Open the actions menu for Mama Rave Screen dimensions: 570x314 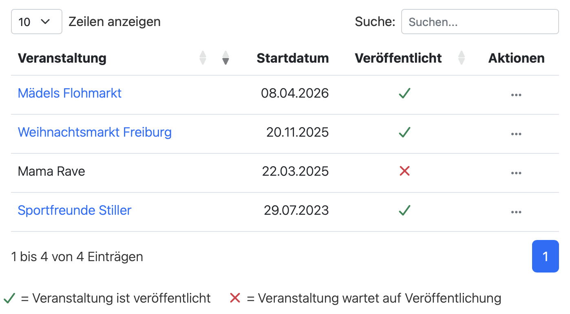516,172
